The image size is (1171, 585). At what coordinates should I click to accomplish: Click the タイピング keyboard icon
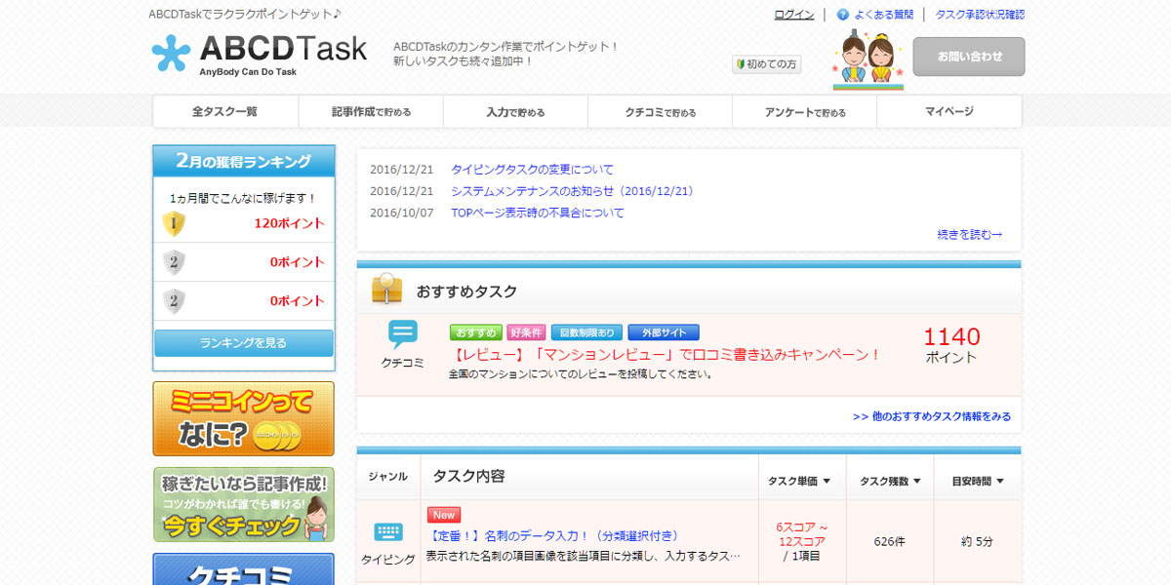388,531
